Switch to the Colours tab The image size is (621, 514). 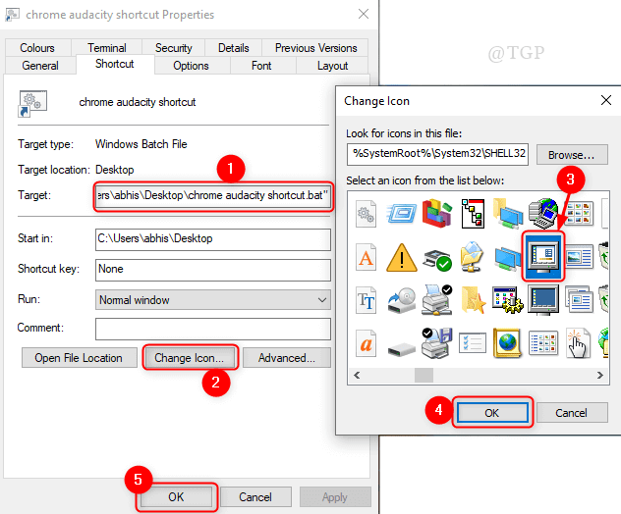[x=37, y=48]
